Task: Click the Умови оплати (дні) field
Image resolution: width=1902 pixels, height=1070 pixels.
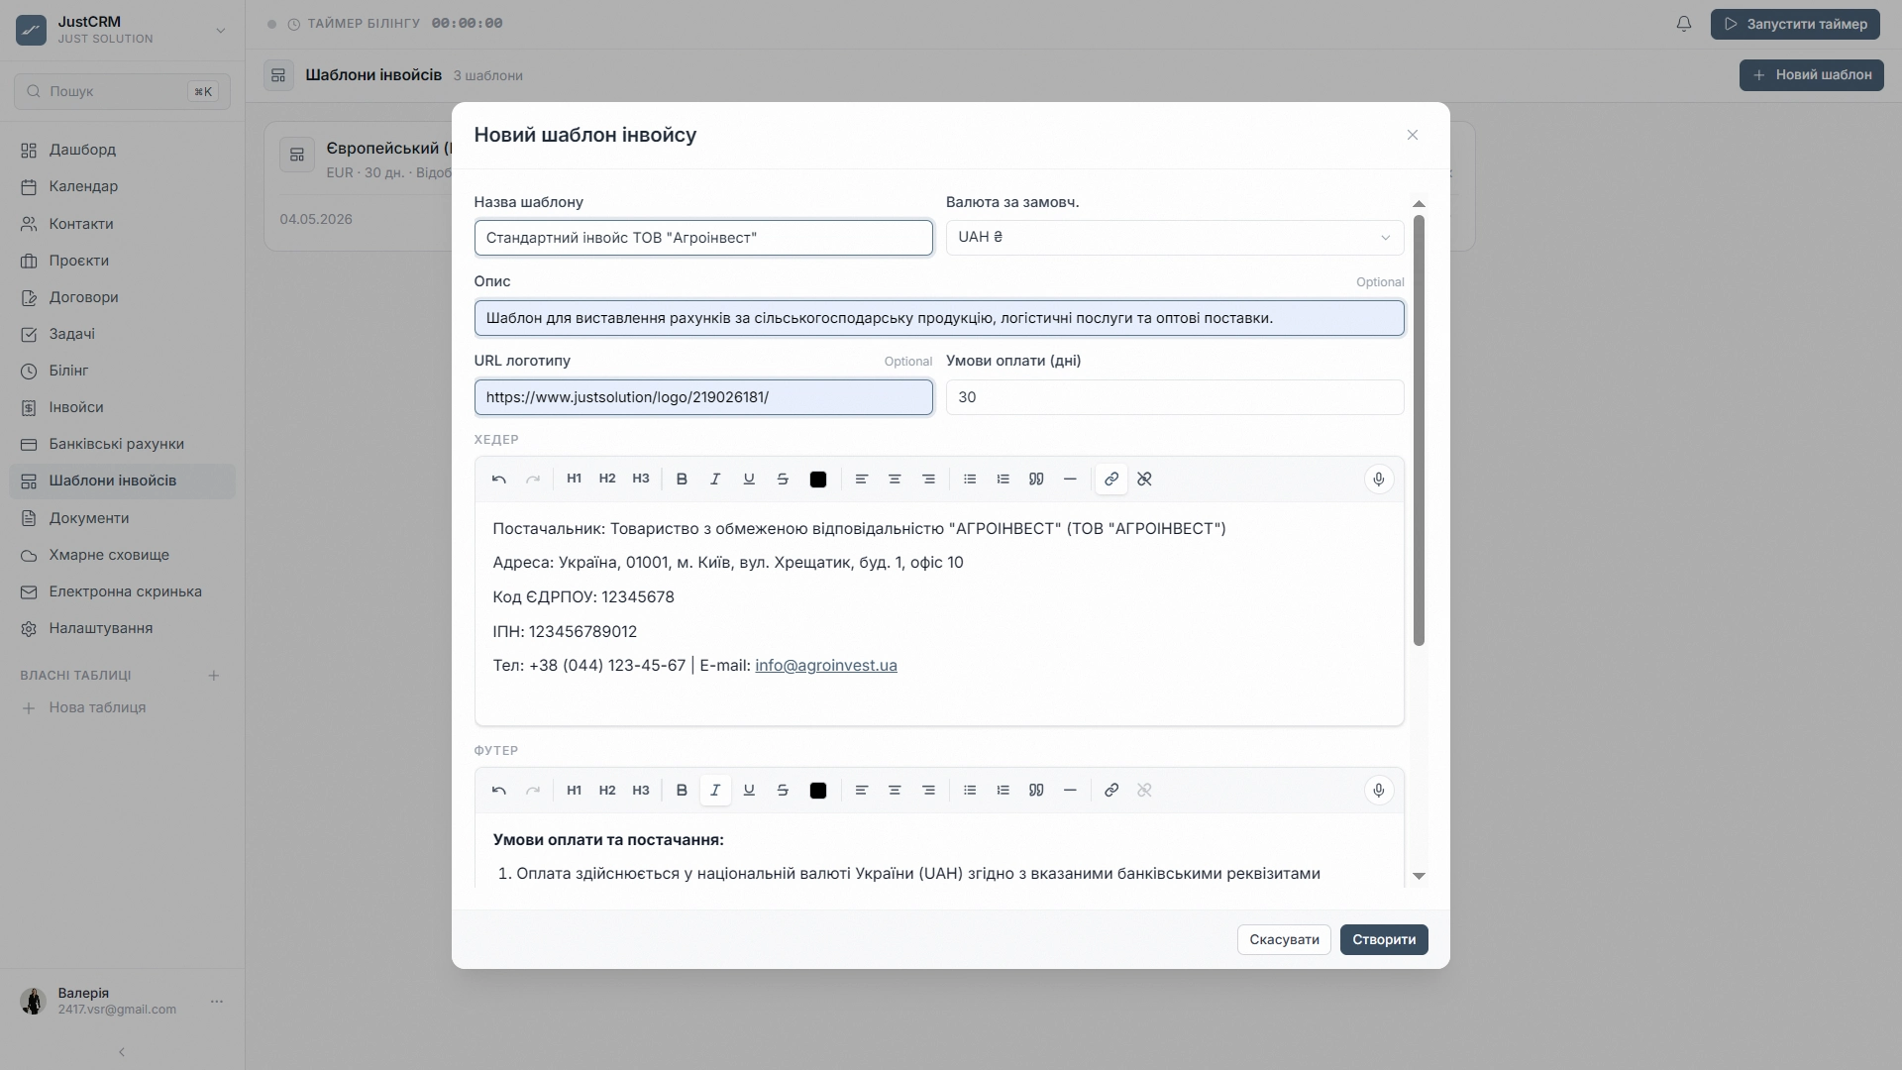Action: pos(1175,397)
